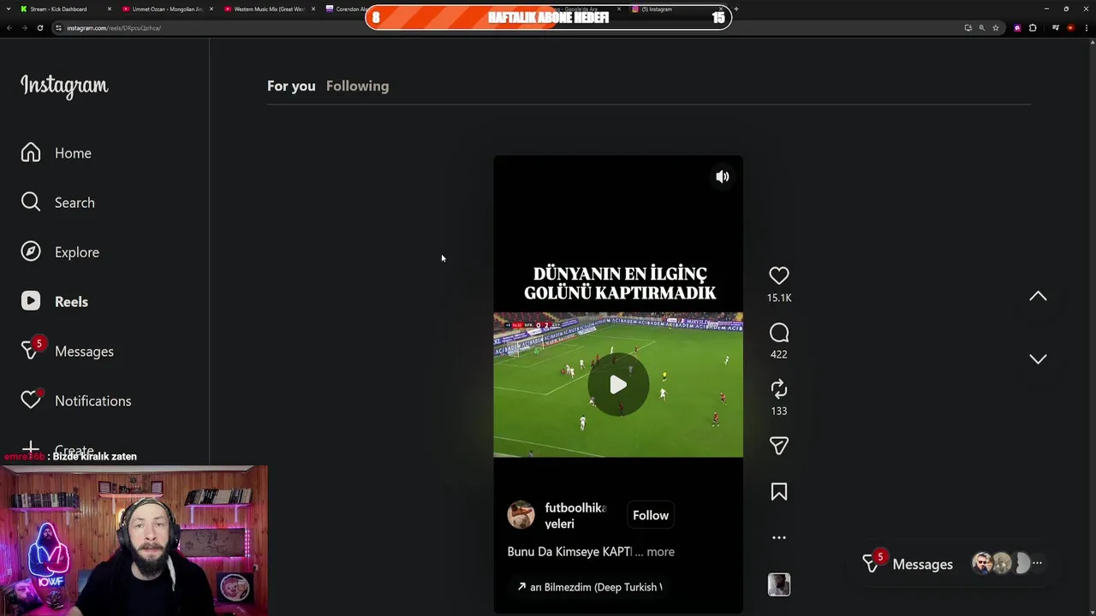Go to previous reel with up chevron
The height and width of the screenshot is (616, 1096).
pyautogui.click(x=1038, y=296)
